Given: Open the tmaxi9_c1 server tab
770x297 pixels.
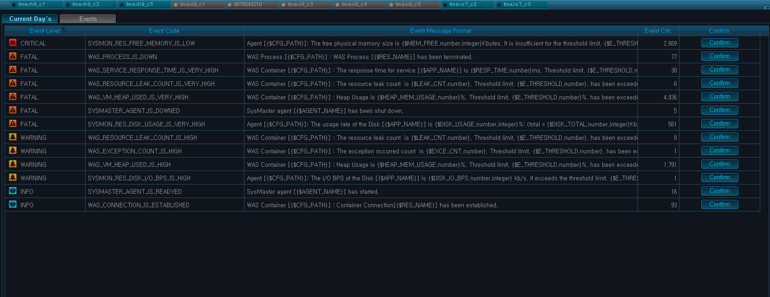Looking at the screenshot, I should 197,5.
